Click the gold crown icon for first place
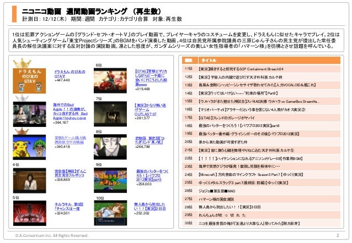 point(22,63)
